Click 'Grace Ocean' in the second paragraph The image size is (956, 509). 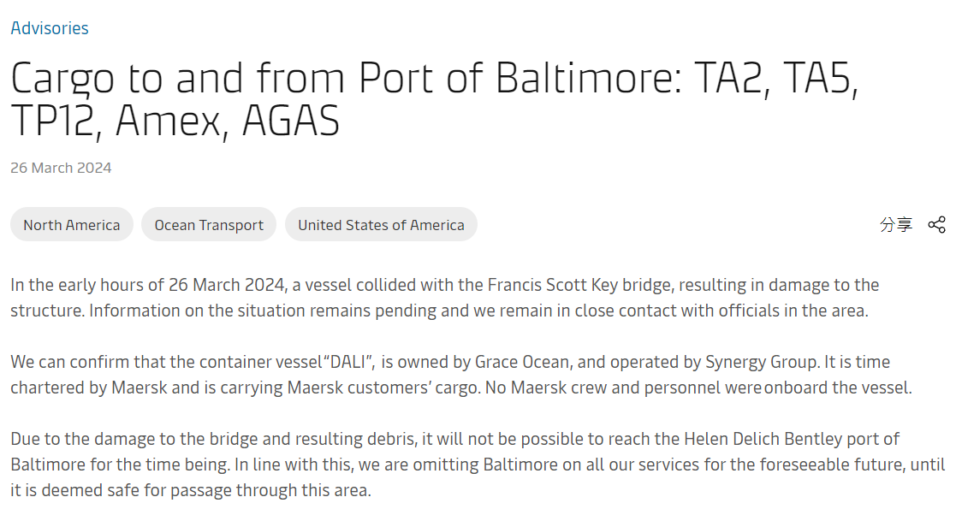[x=522, y=362]
